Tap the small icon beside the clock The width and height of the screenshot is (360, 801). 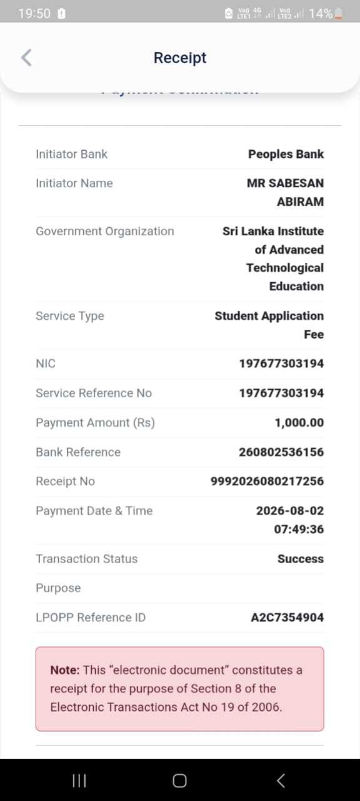[x=61, y=13]
